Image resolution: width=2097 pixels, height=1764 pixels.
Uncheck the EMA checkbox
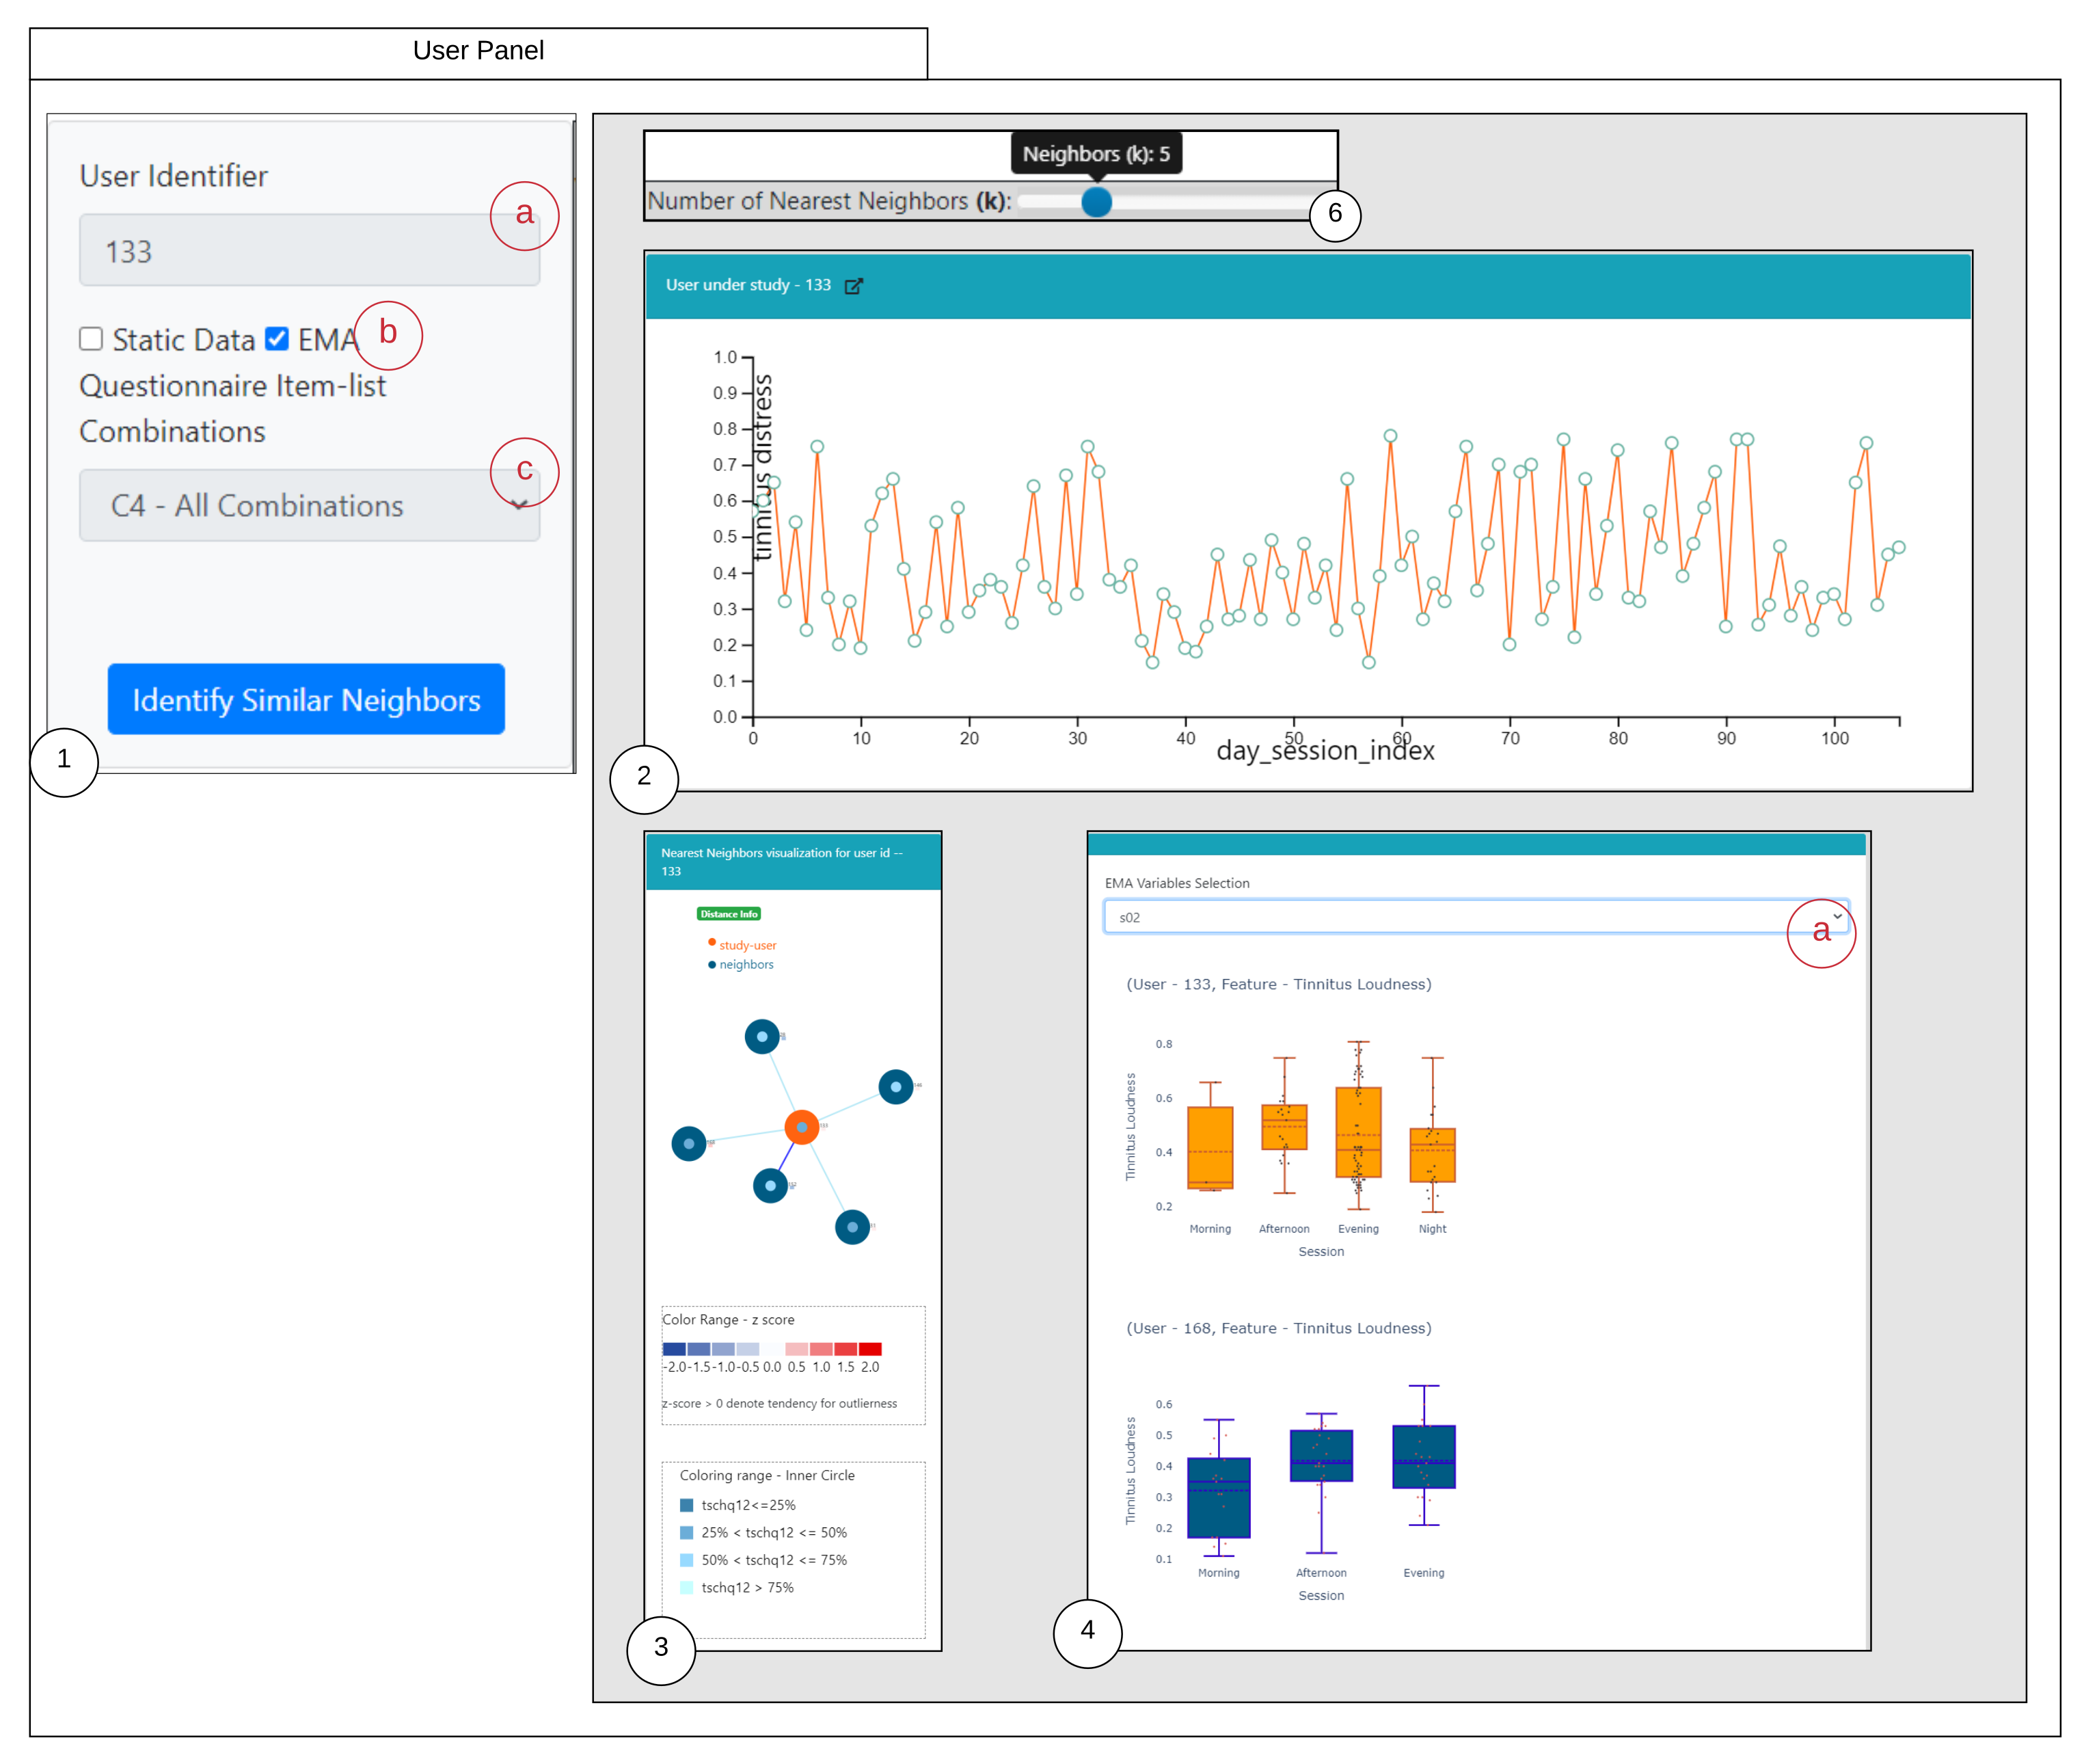(277, 339)
